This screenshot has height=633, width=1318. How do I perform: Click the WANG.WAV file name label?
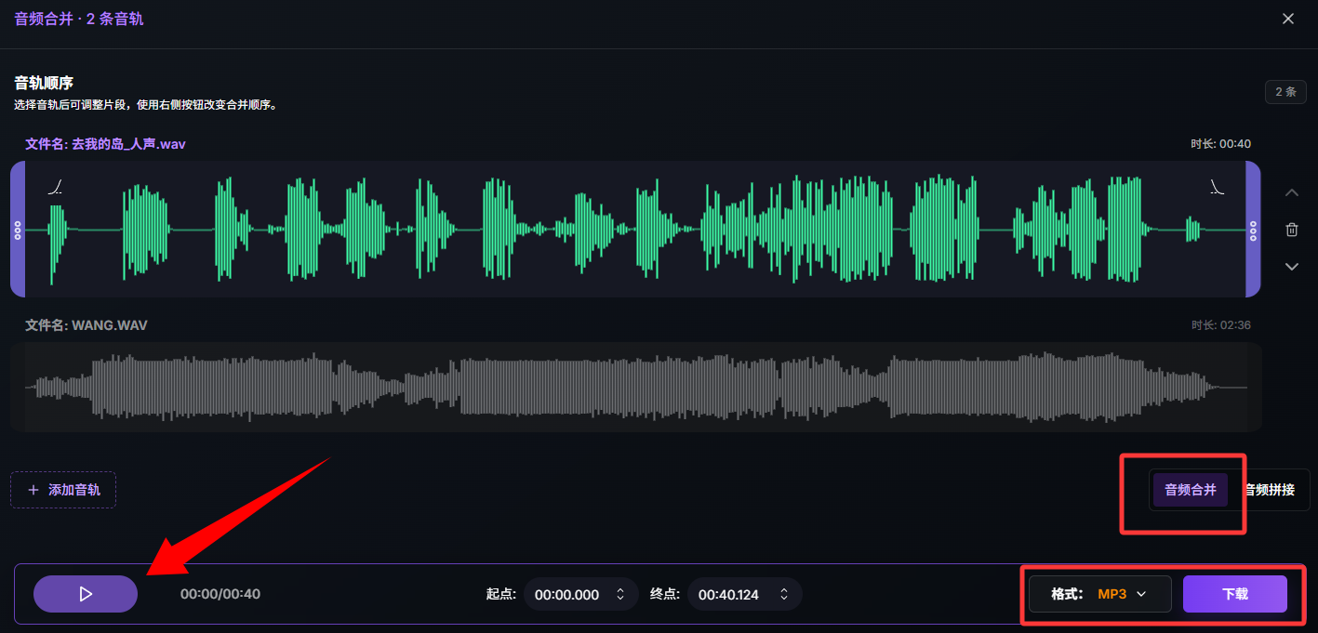point(86,325)
